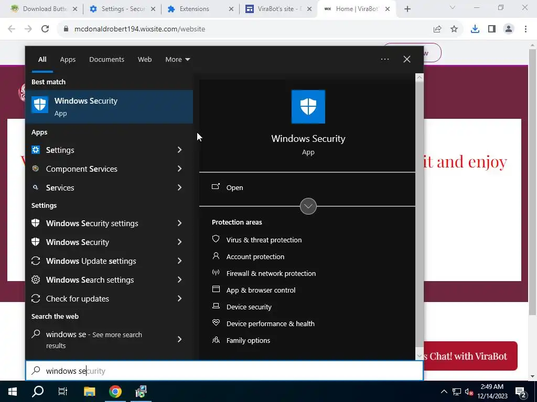
Task: Open Component Services app result
Action: (99, 169)
